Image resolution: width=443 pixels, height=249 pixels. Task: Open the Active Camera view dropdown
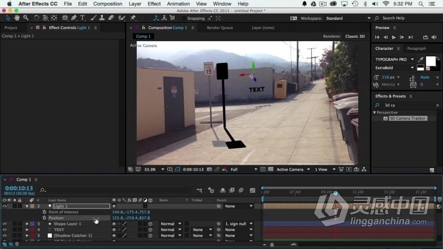293,169
